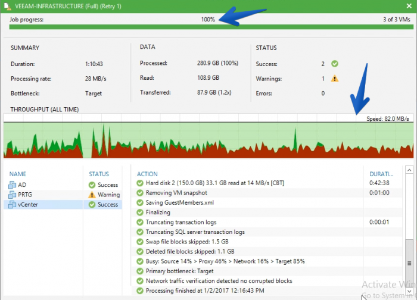Click the PRTG VM icon
Screen dimensions: 417x300
[x=12, y=195]
